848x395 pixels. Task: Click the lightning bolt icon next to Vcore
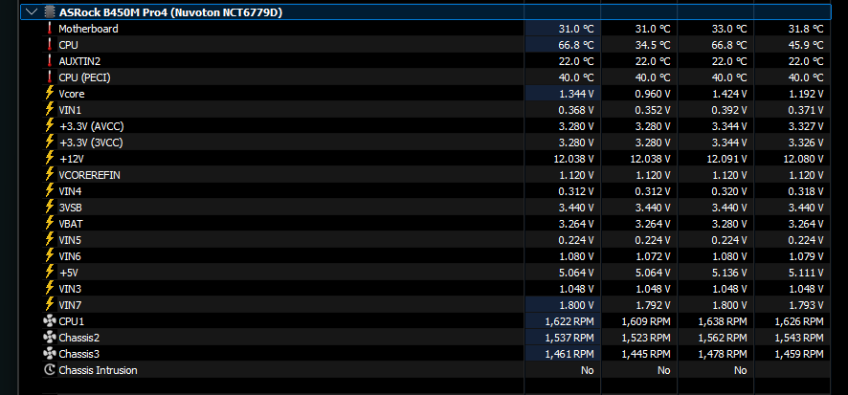[x=50, y=94]
